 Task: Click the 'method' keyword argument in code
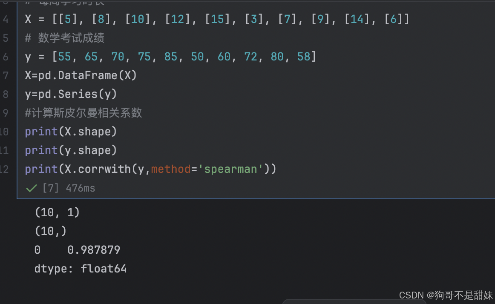point(171,169)
